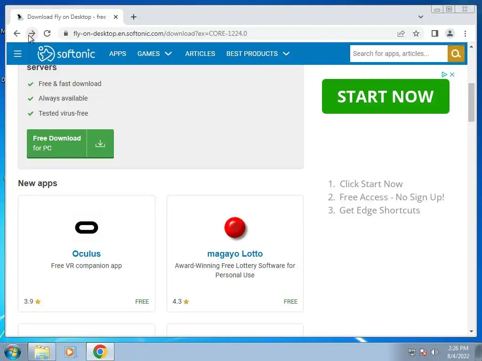482x361 pixels.
Task: Focus the Search for apps field
Action: click(399, 54)
